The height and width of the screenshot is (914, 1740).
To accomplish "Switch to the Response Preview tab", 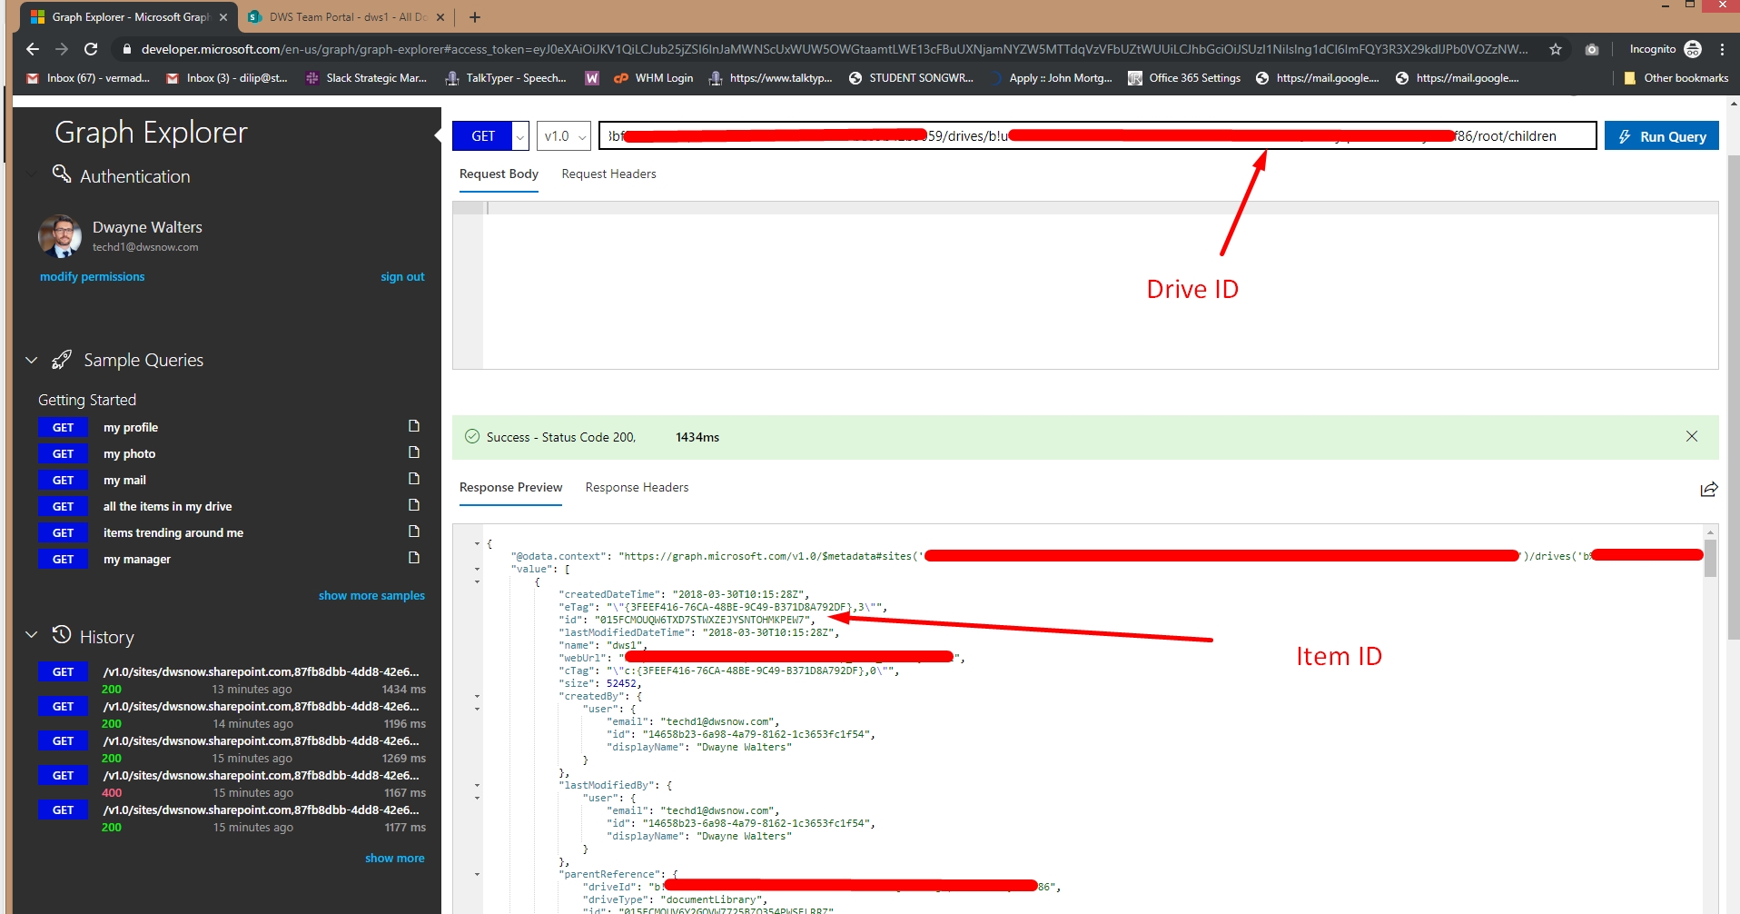I will click(x=510, y=487).
